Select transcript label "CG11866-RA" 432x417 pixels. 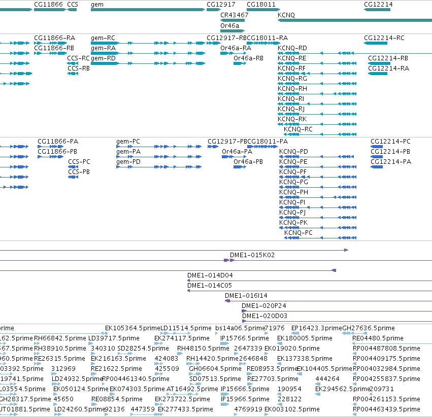click(x=54, y=38)
